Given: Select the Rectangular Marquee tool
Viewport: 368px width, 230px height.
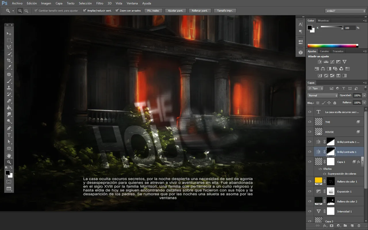Looking at the screenshot, I should click(9, 40).
